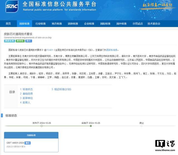Click the 推荐性 tag badge
Screen dimensions: 178x155
(20, 41)
